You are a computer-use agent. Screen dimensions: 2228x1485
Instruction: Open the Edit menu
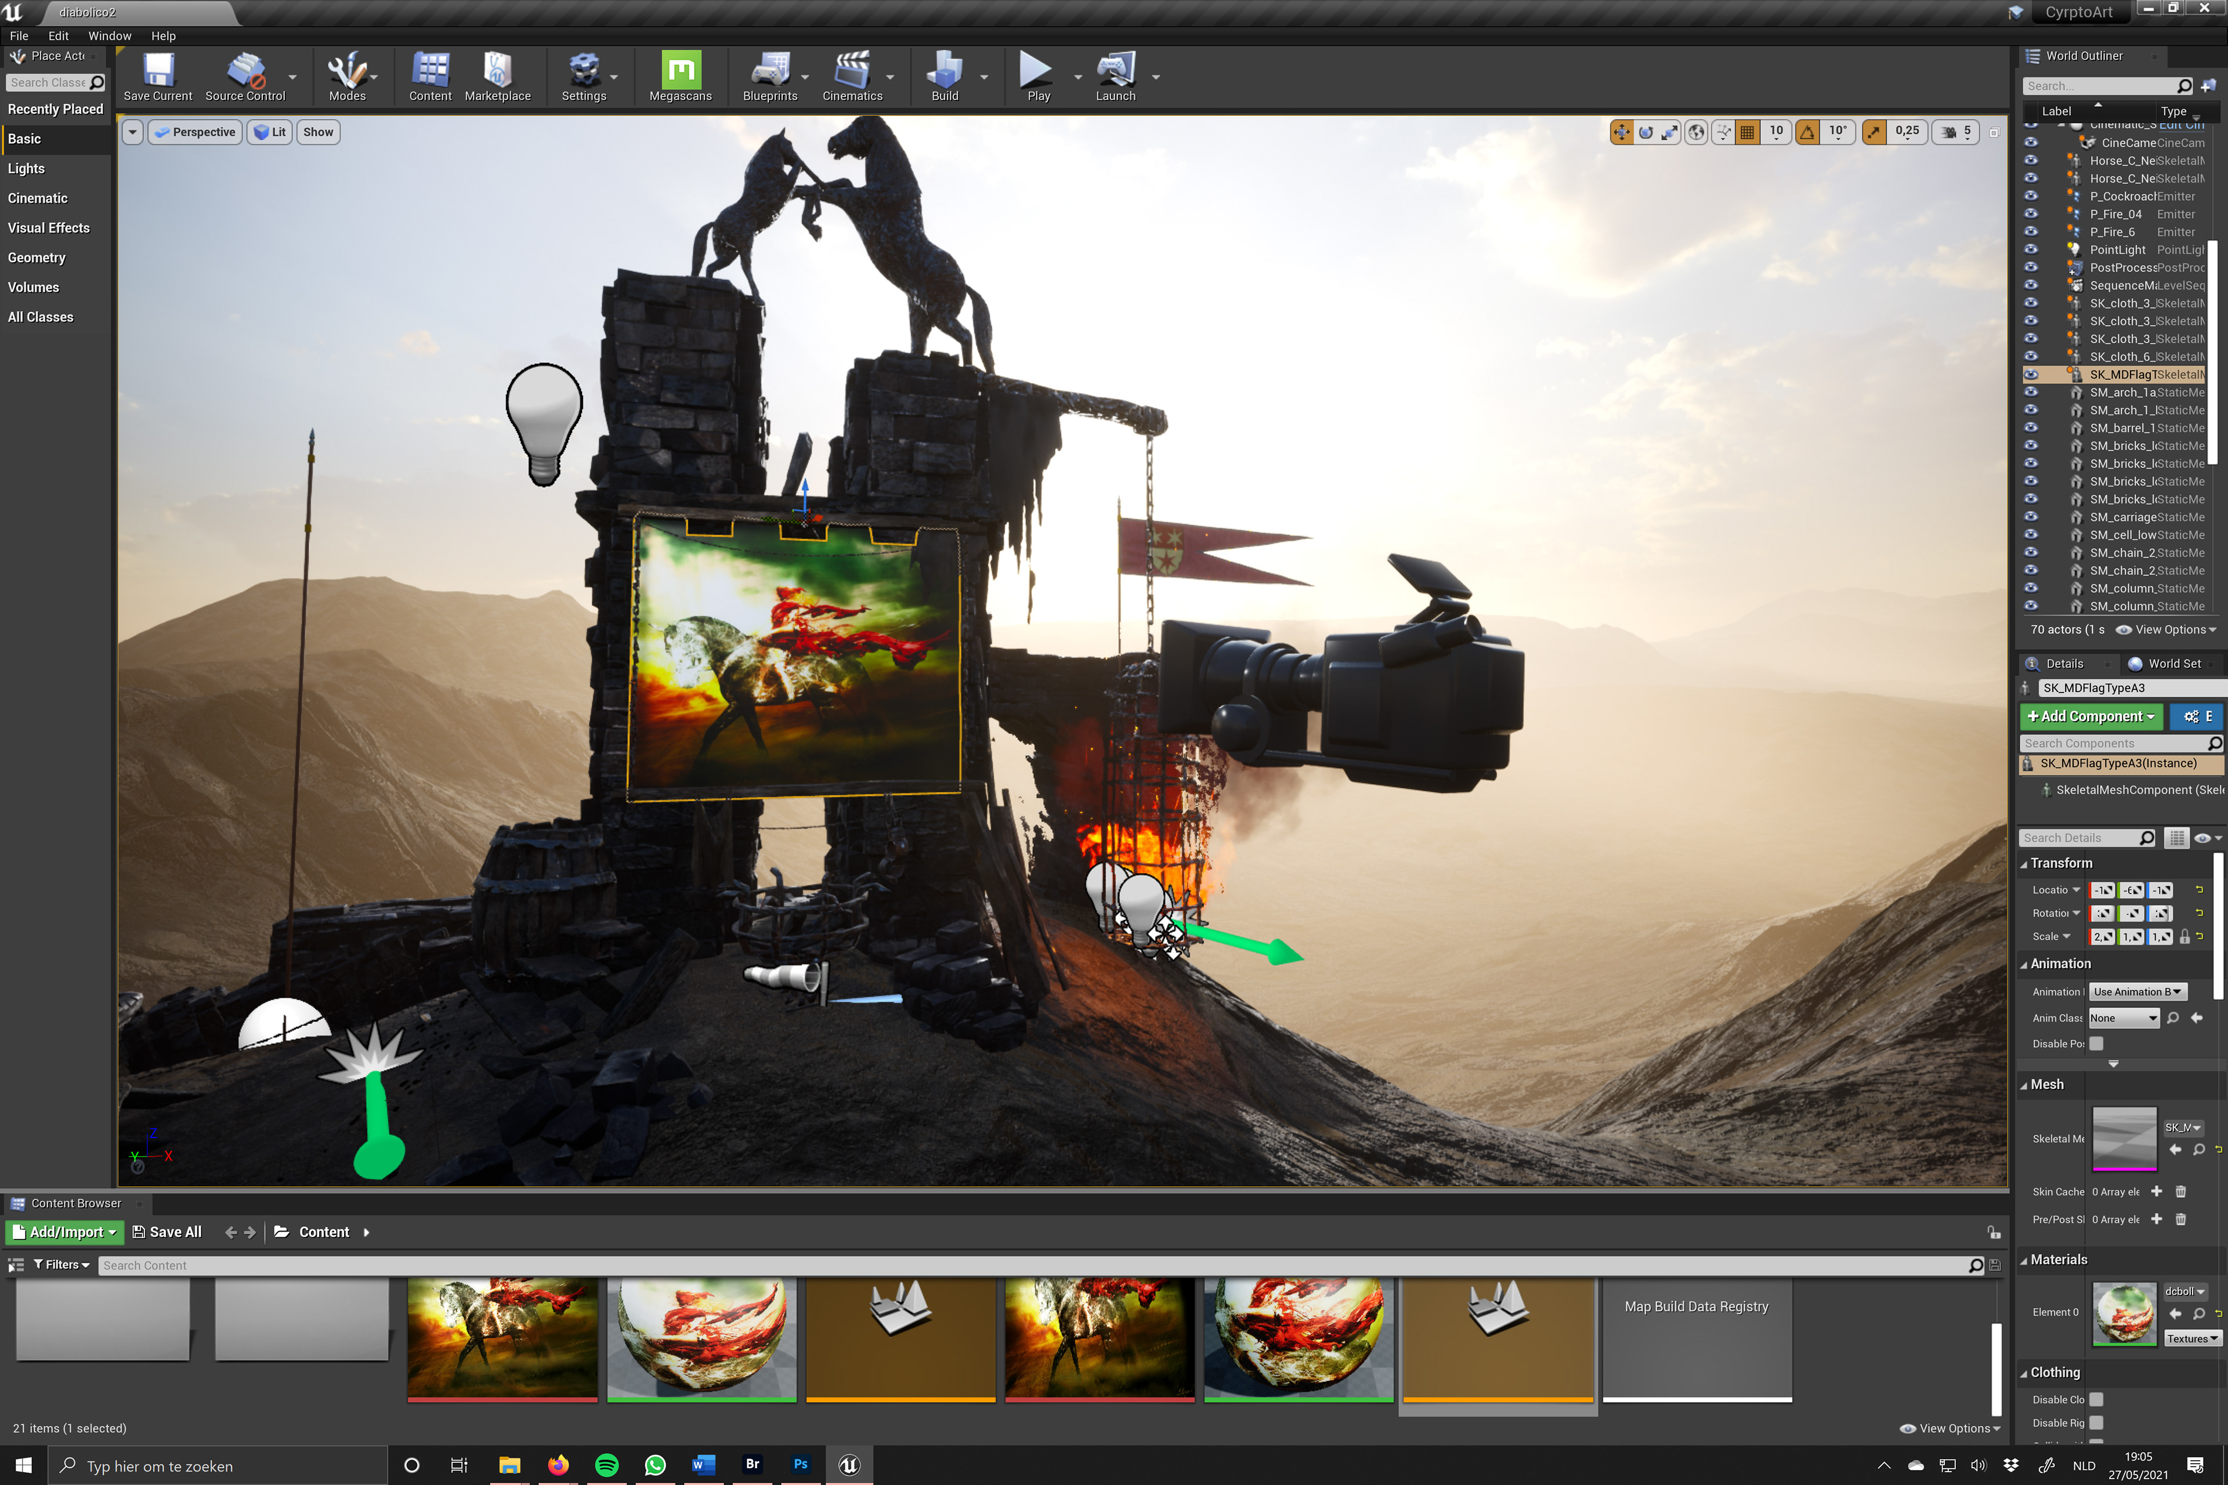58,36
